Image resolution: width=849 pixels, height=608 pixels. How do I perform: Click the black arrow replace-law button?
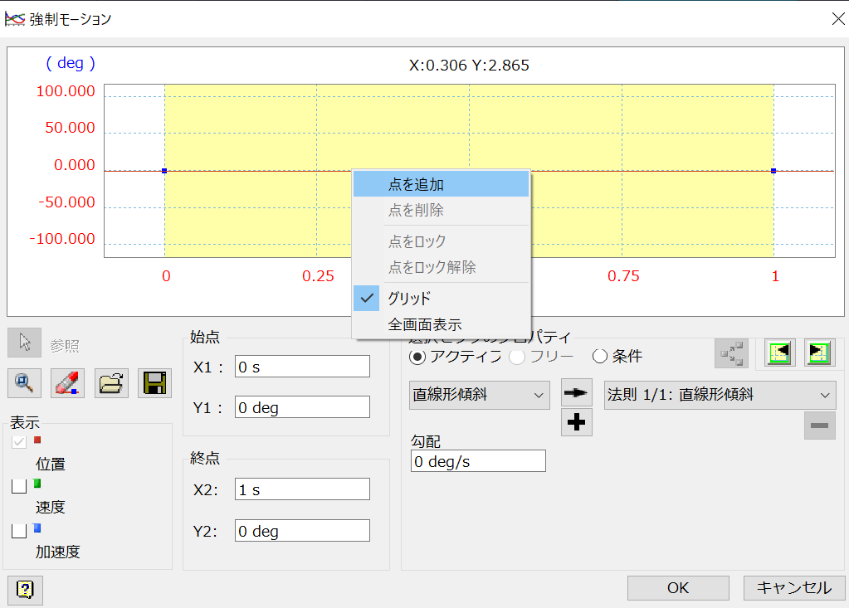coord(576,392)
